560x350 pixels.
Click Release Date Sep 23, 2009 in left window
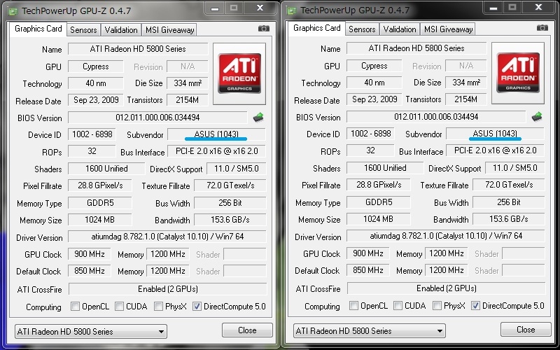coord(96,100)
